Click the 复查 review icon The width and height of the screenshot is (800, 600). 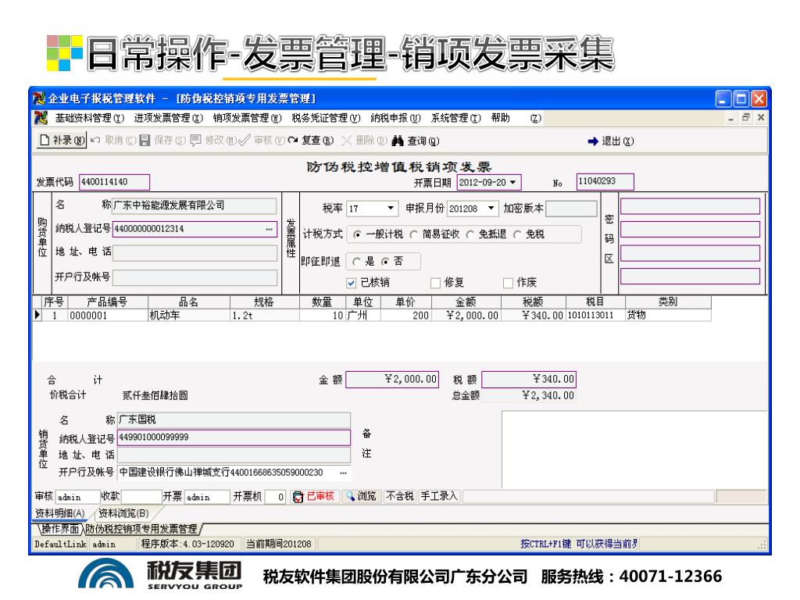tap(293, 141)
